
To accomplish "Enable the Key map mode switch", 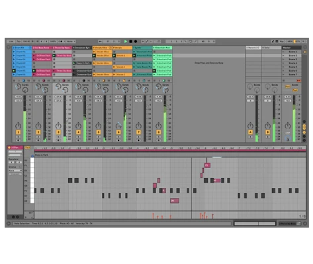I will pyautogui.click(x=282, y=41).
